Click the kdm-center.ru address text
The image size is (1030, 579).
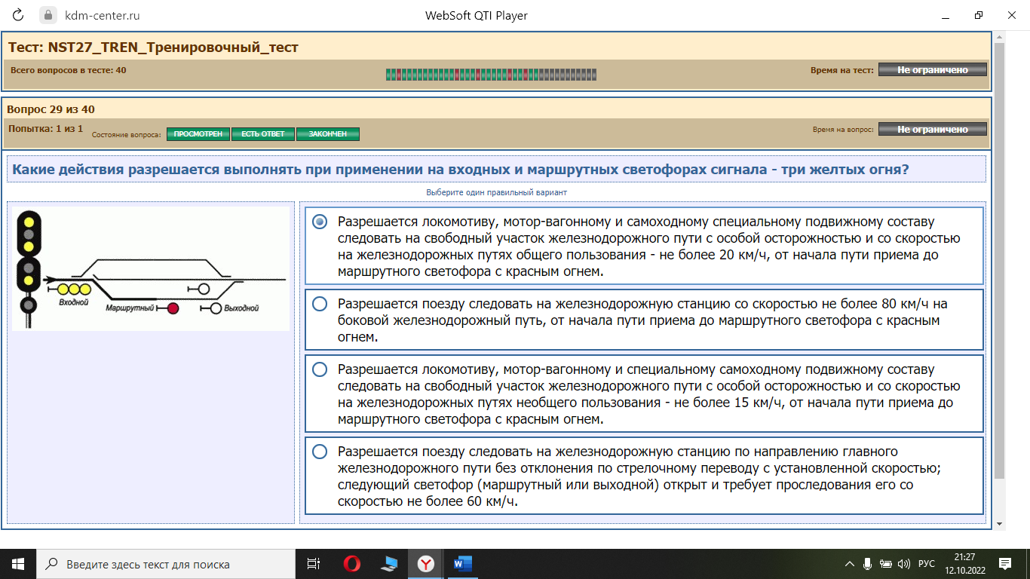click(102, 15)
